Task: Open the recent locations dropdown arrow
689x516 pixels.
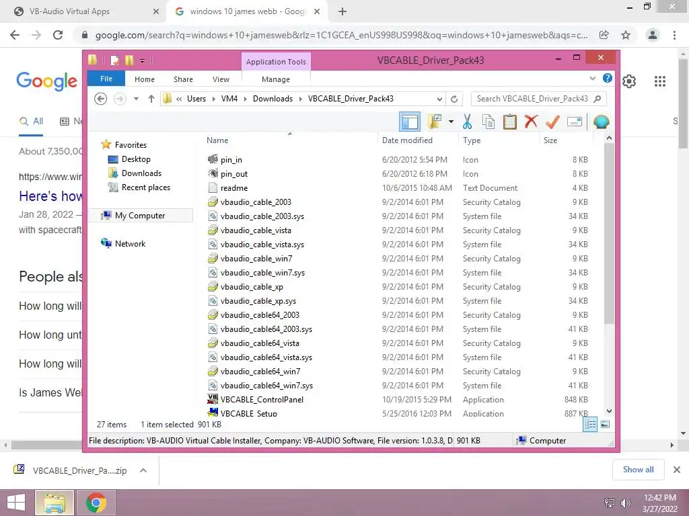Action: (136, 99)
